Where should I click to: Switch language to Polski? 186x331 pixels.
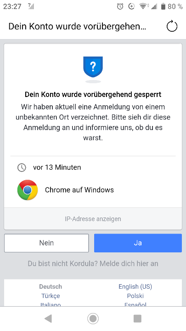(x=135, y=296)
